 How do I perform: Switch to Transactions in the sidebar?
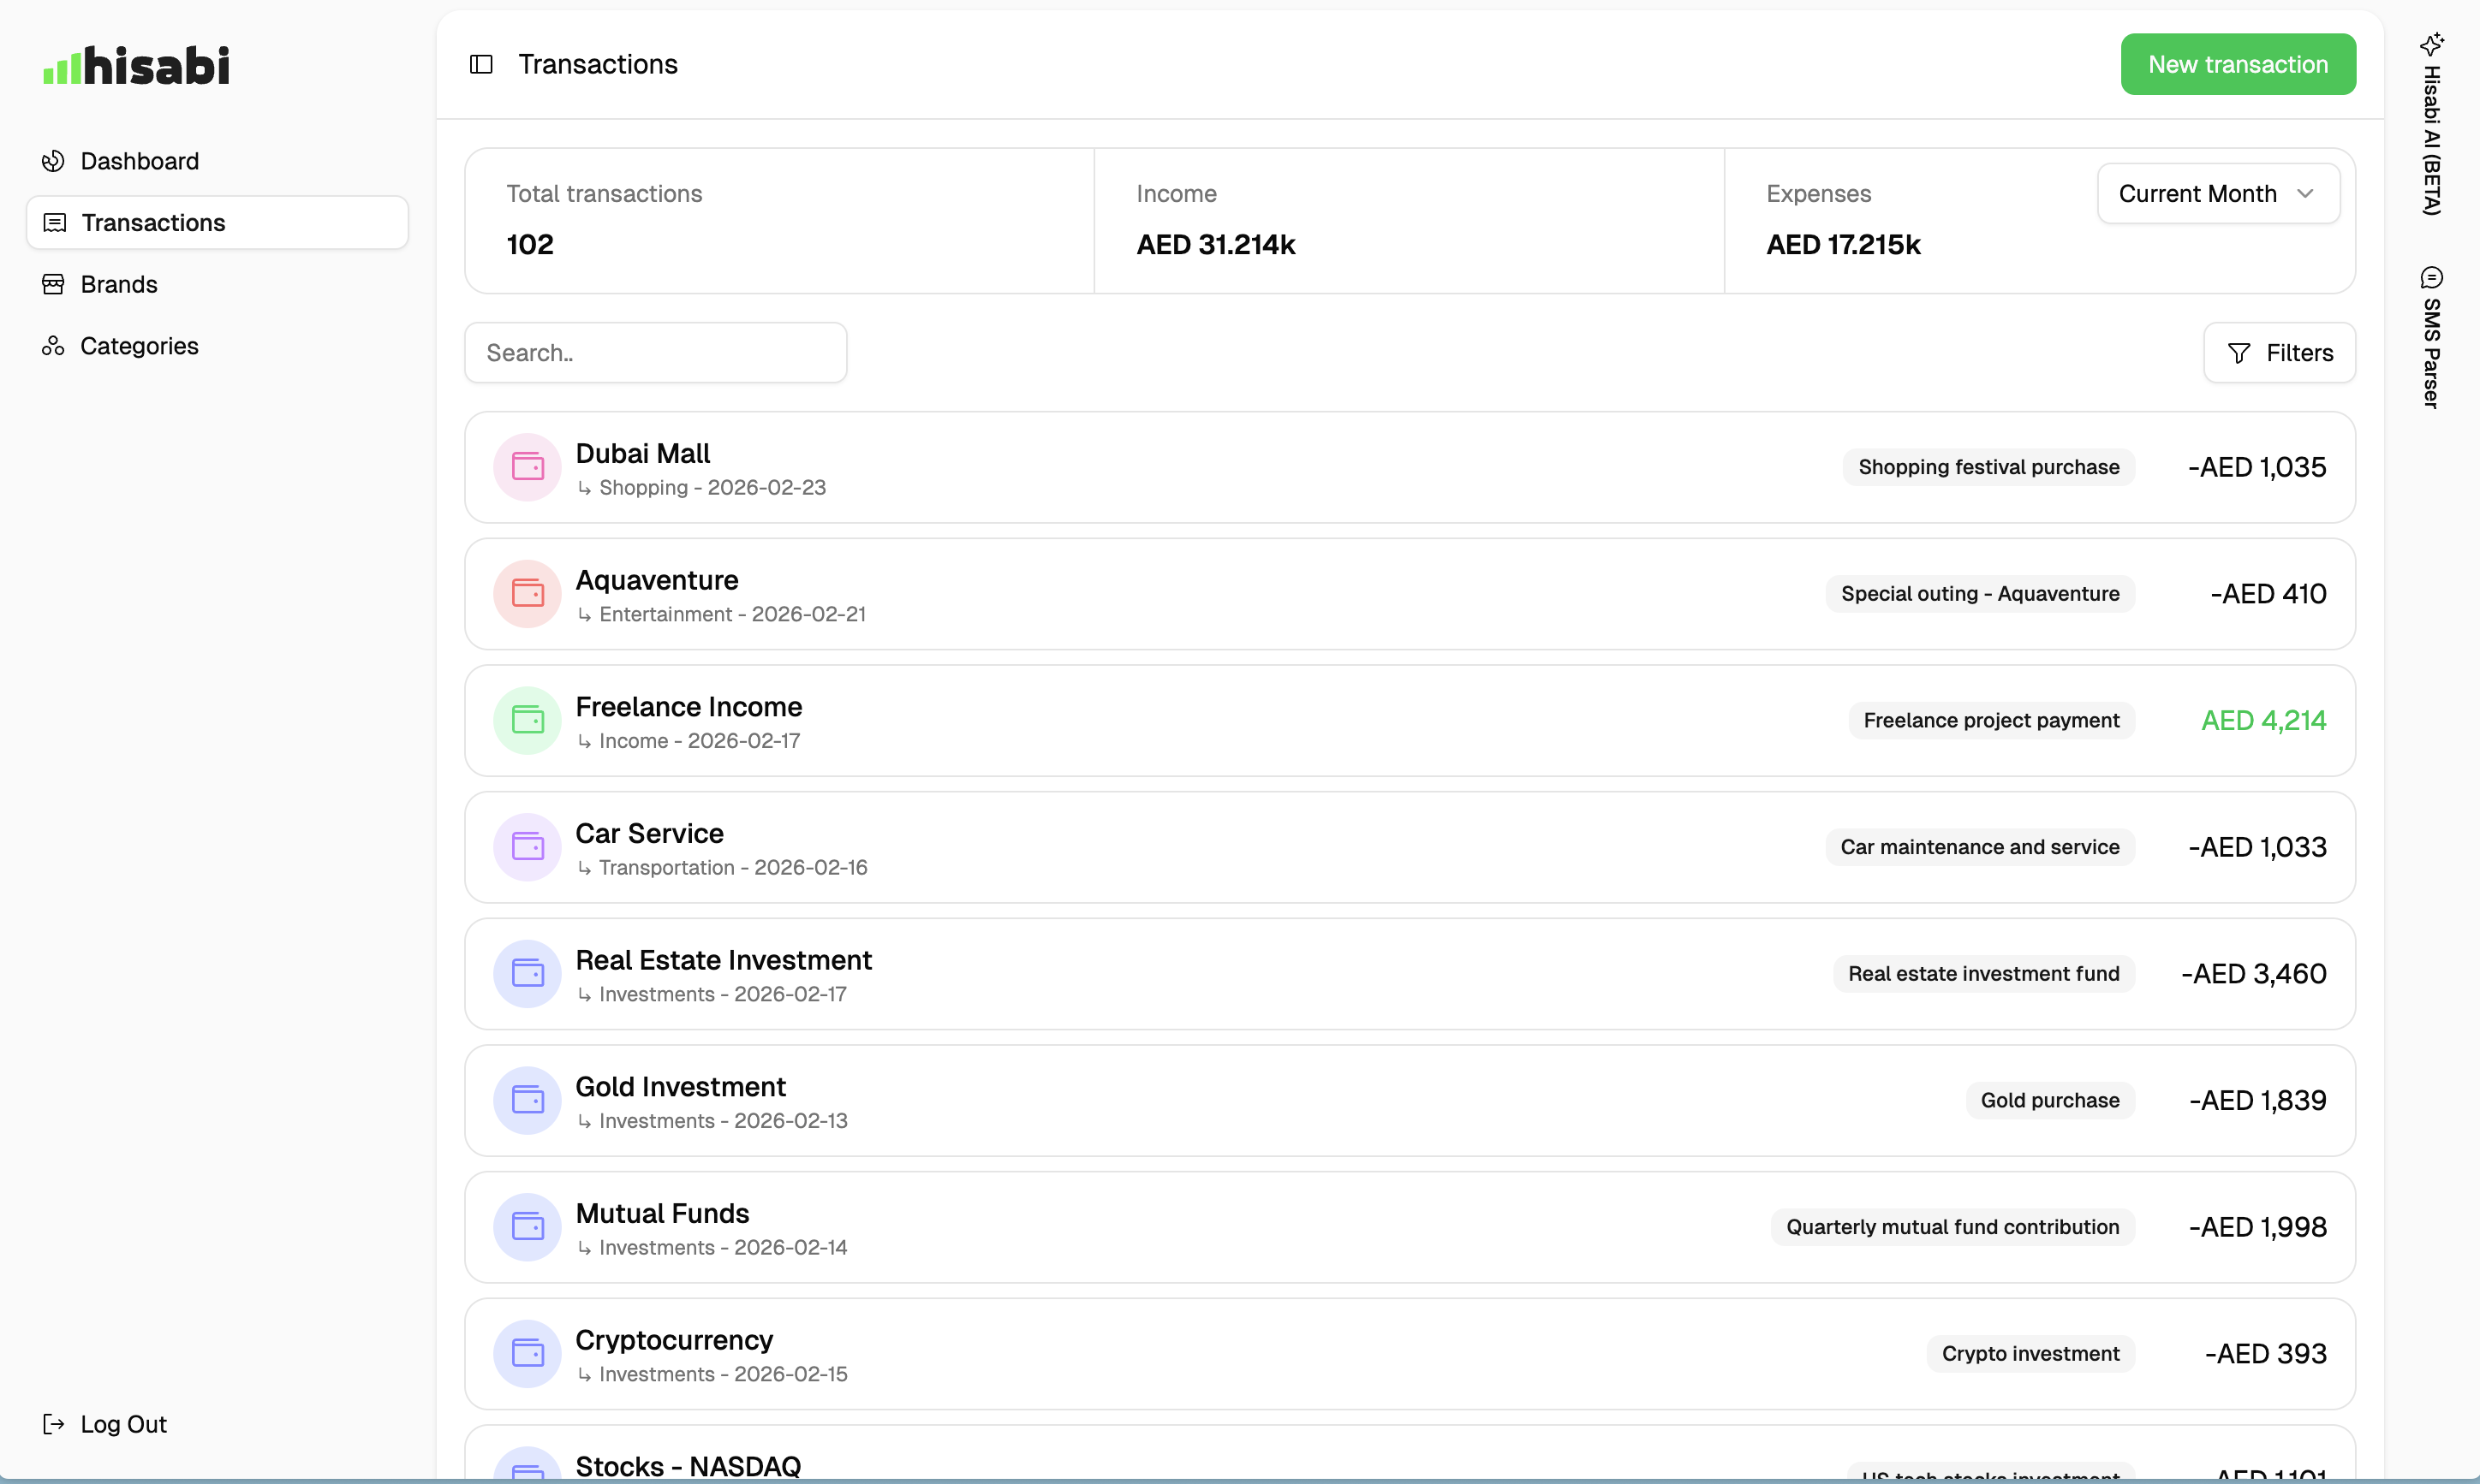pos(153,222)
